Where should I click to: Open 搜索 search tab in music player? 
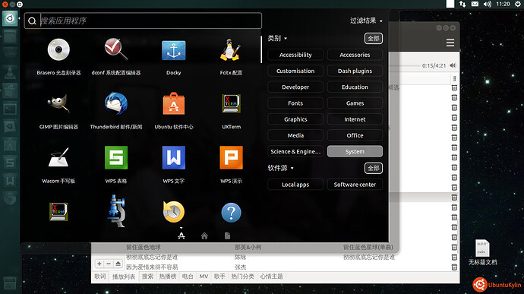[147, 277]
